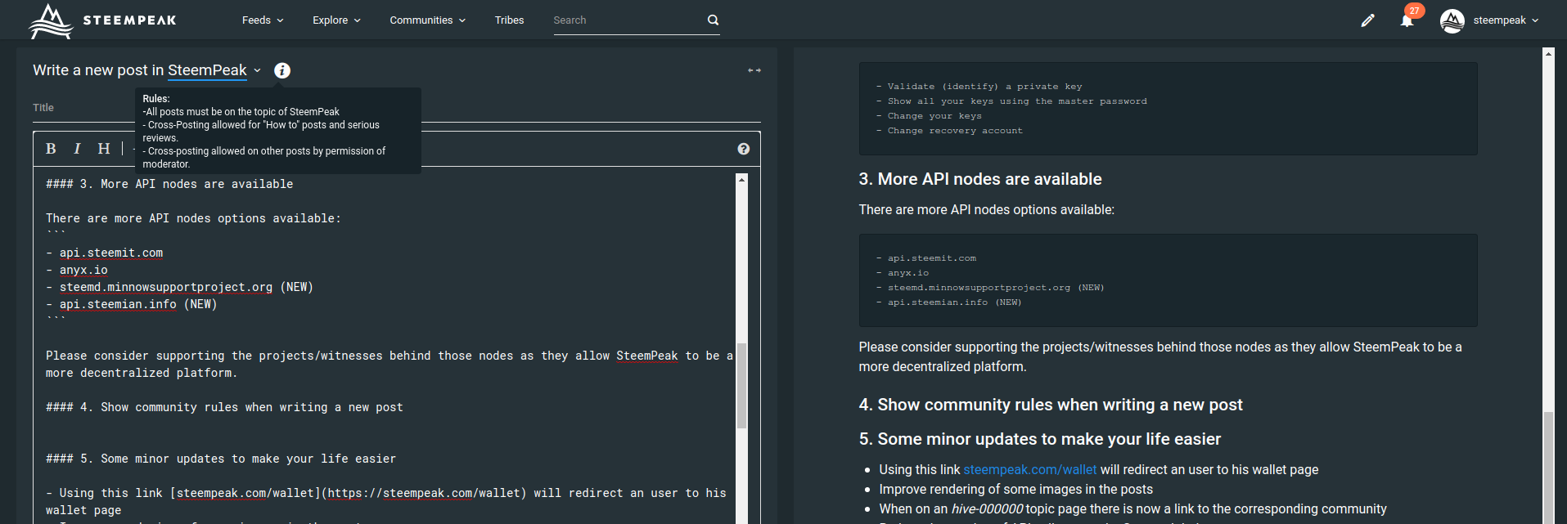
Task: Click preview heading '4. Show community rules'
Action: pos(1051,405)
